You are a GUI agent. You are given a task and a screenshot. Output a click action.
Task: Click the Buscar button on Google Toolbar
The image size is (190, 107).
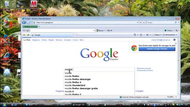[x=100, y=30]
